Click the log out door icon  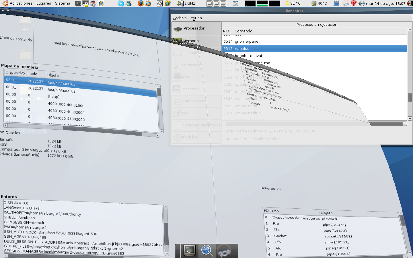(x=410, y=3)
